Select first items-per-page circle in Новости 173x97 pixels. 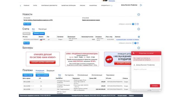click(x=133, y=24)
